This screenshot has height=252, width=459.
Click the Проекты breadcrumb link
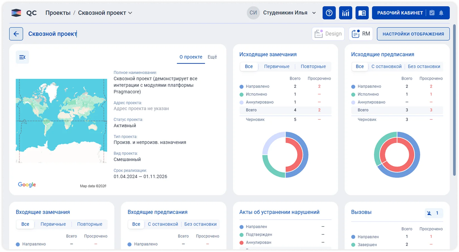[x=58, y=13]
